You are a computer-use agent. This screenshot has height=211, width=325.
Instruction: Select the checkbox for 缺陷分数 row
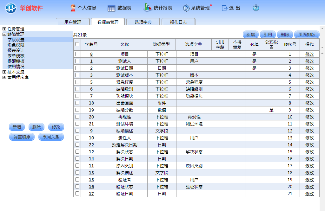tap(77, 110)
